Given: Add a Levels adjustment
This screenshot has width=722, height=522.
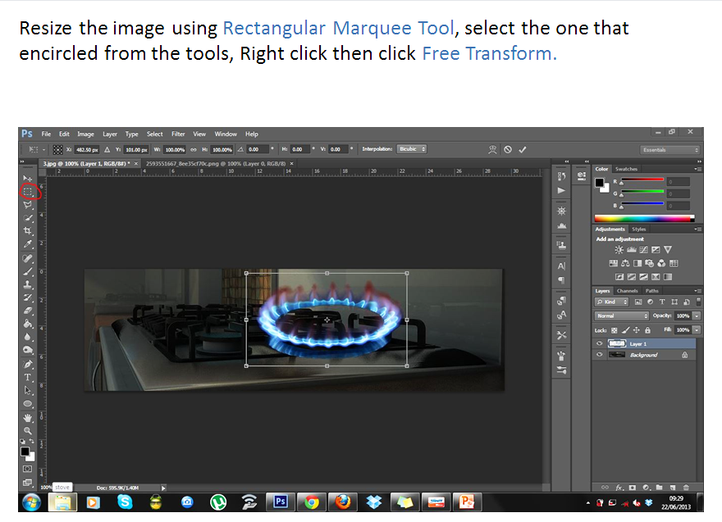Looking at the screenshot, I should click(x=631, y=250).
